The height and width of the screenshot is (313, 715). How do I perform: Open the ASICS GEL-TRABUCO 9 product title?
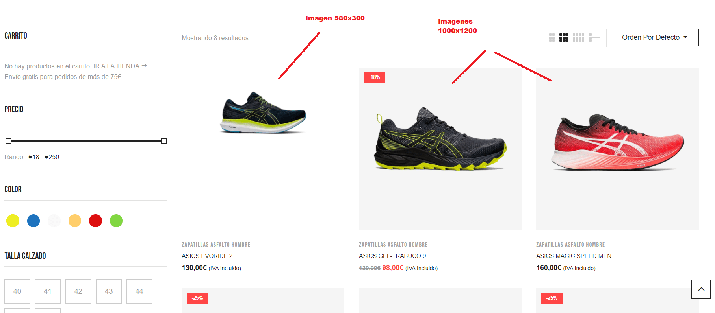392,256
